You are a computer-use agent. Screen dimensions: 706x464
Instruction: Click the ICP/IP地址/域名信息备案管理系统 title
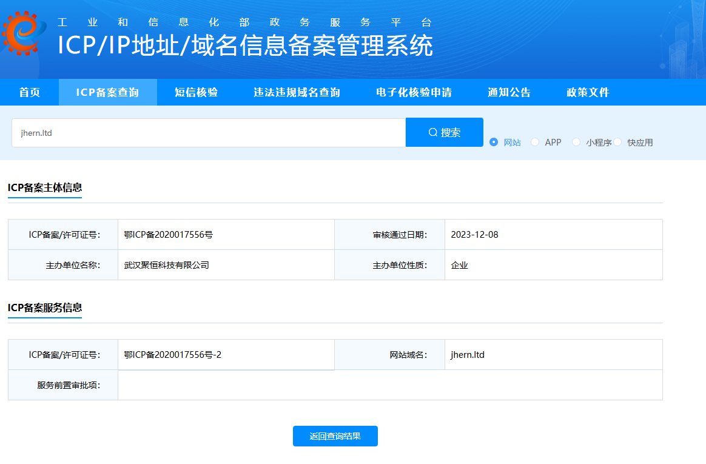[246, 45]
